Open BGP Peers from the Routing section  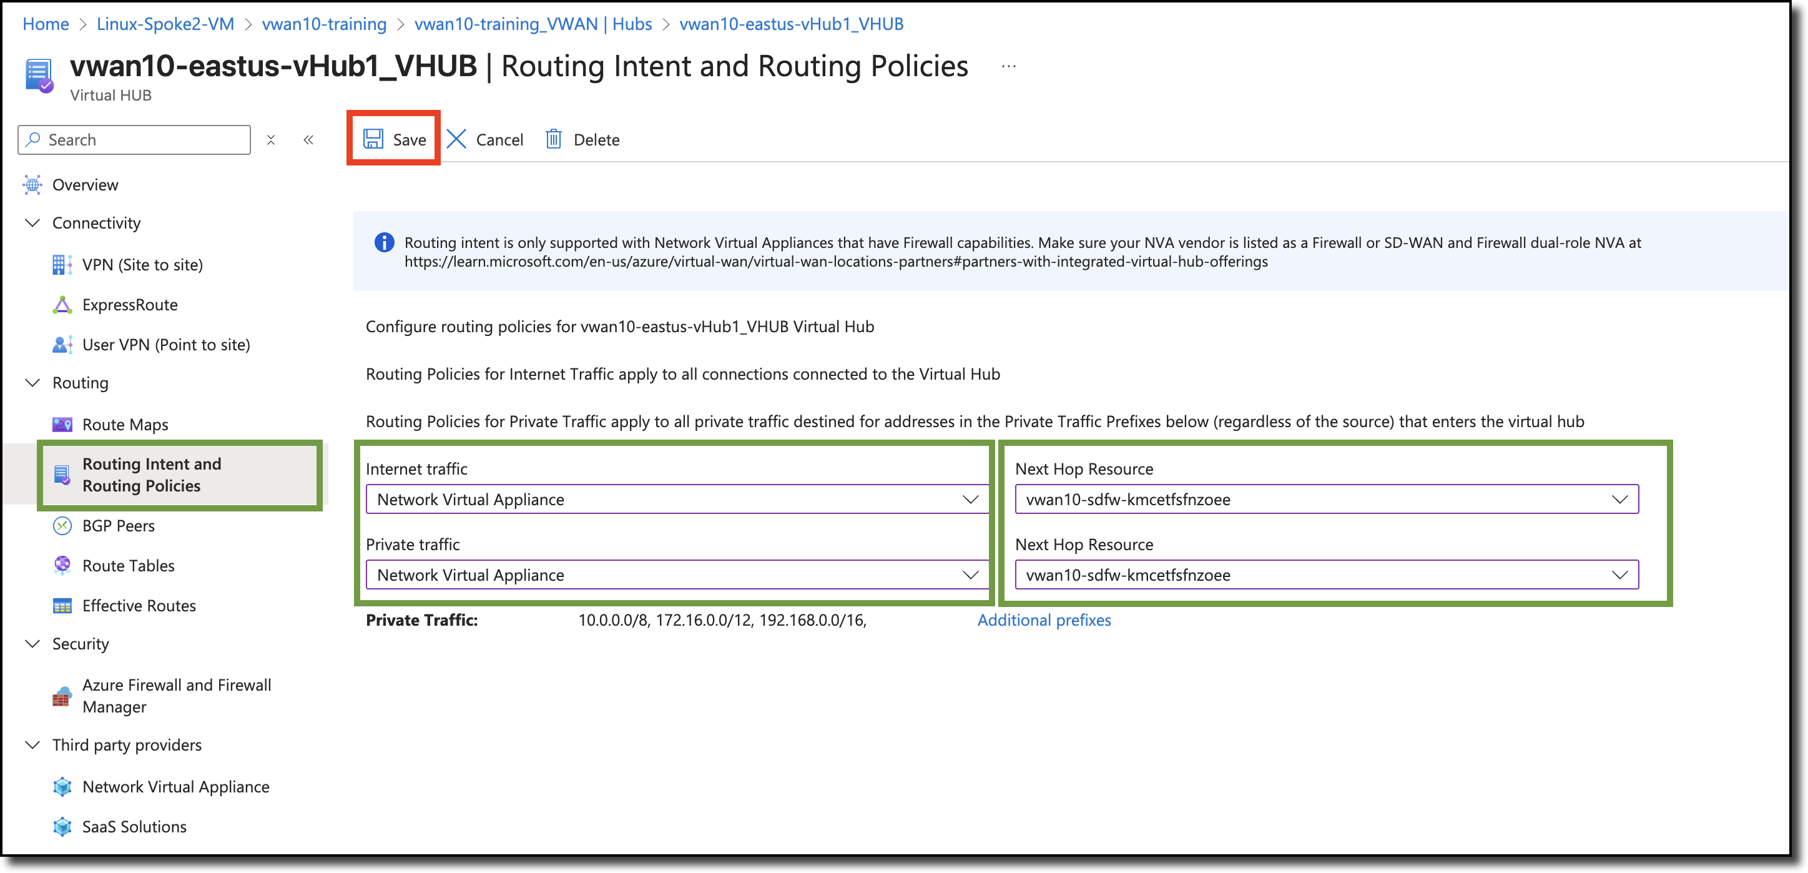tap(118, 525)
